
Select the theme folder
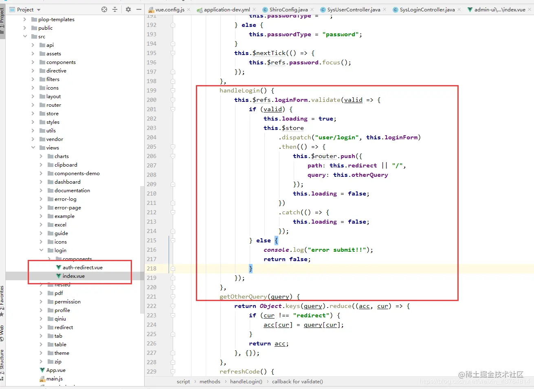point(62,353)
